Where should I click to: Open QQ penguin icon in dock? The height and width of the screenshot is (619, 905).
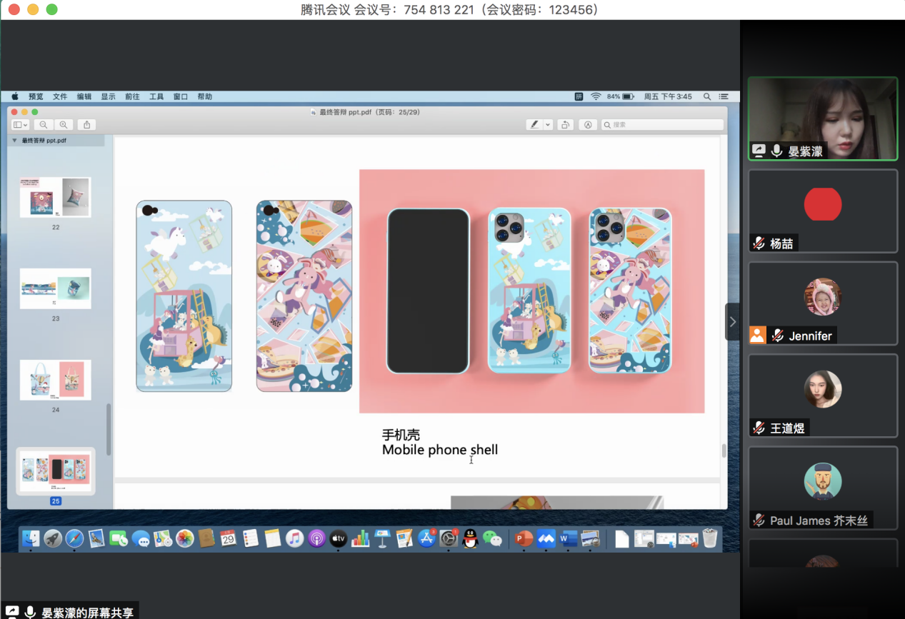(470, 538)
